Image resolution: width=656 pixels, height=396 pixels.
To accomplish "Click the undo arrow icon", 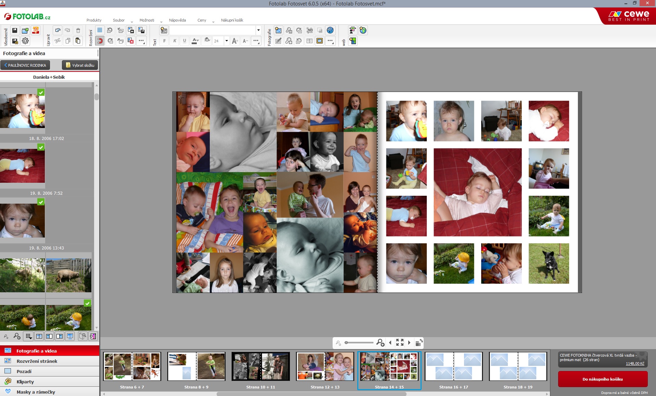I will pyautogui.click(x=57, y=30).
